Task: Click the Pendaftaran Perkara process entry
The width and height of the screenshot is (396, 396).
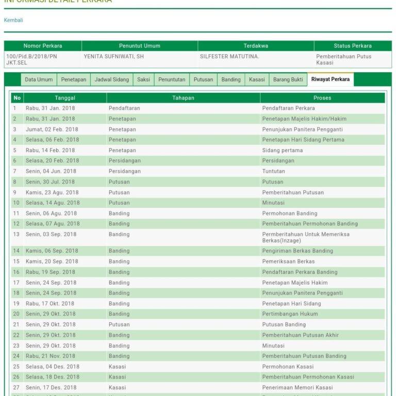Action: point(288,108)
